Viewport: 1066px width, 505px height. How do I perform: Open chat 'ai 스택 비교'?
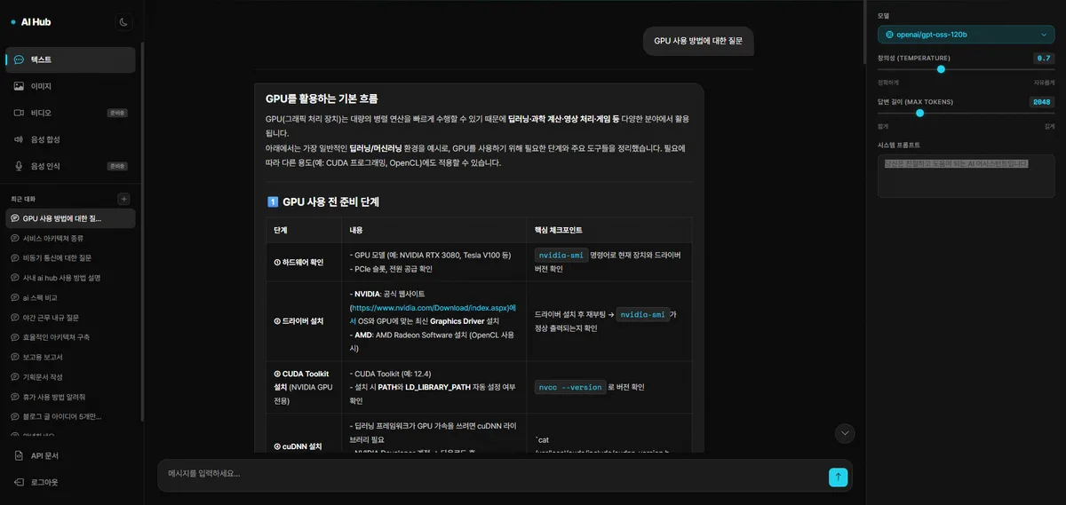pos(70,297)
